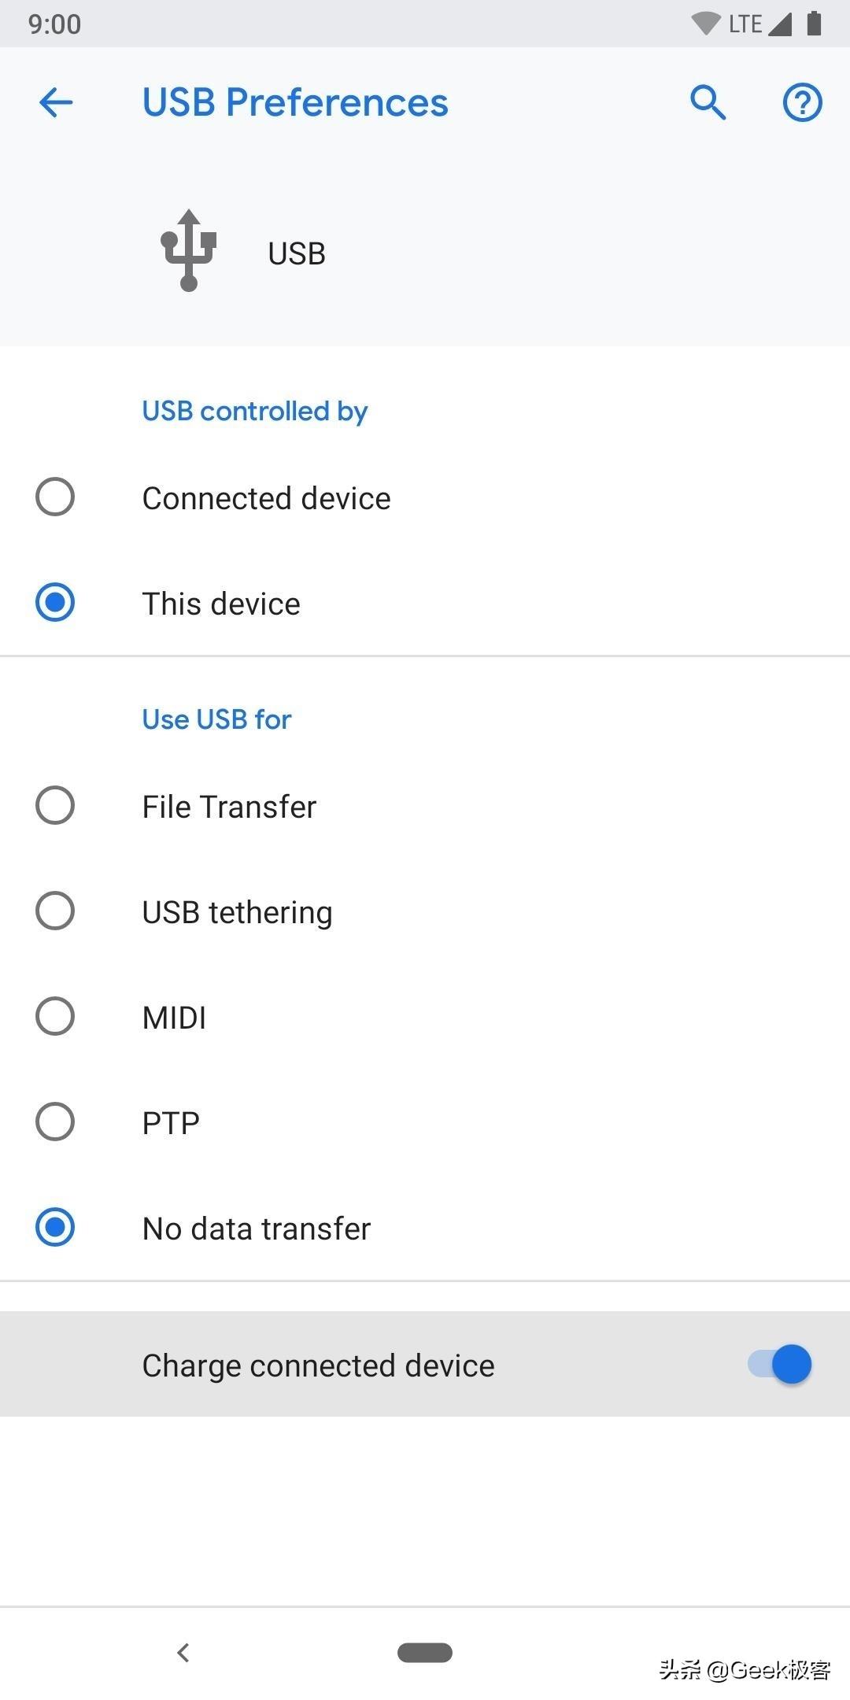The width and height of the screenshot is (850, 1700).
Task: Select the Connected device radio button
Action: [x=55, y=497]
